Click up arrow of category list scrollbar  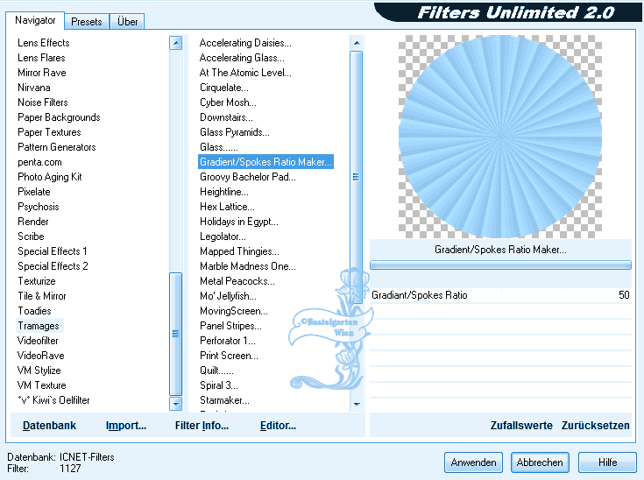176,43
